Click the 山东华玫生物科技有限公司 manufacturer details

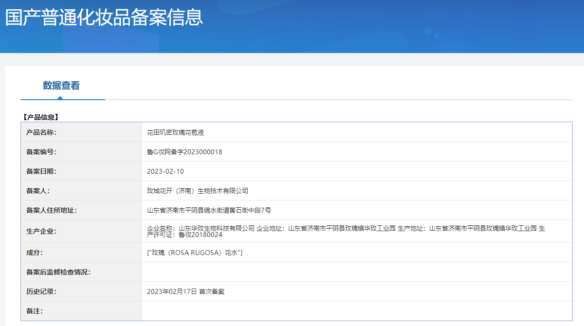[x=217, y=228]
